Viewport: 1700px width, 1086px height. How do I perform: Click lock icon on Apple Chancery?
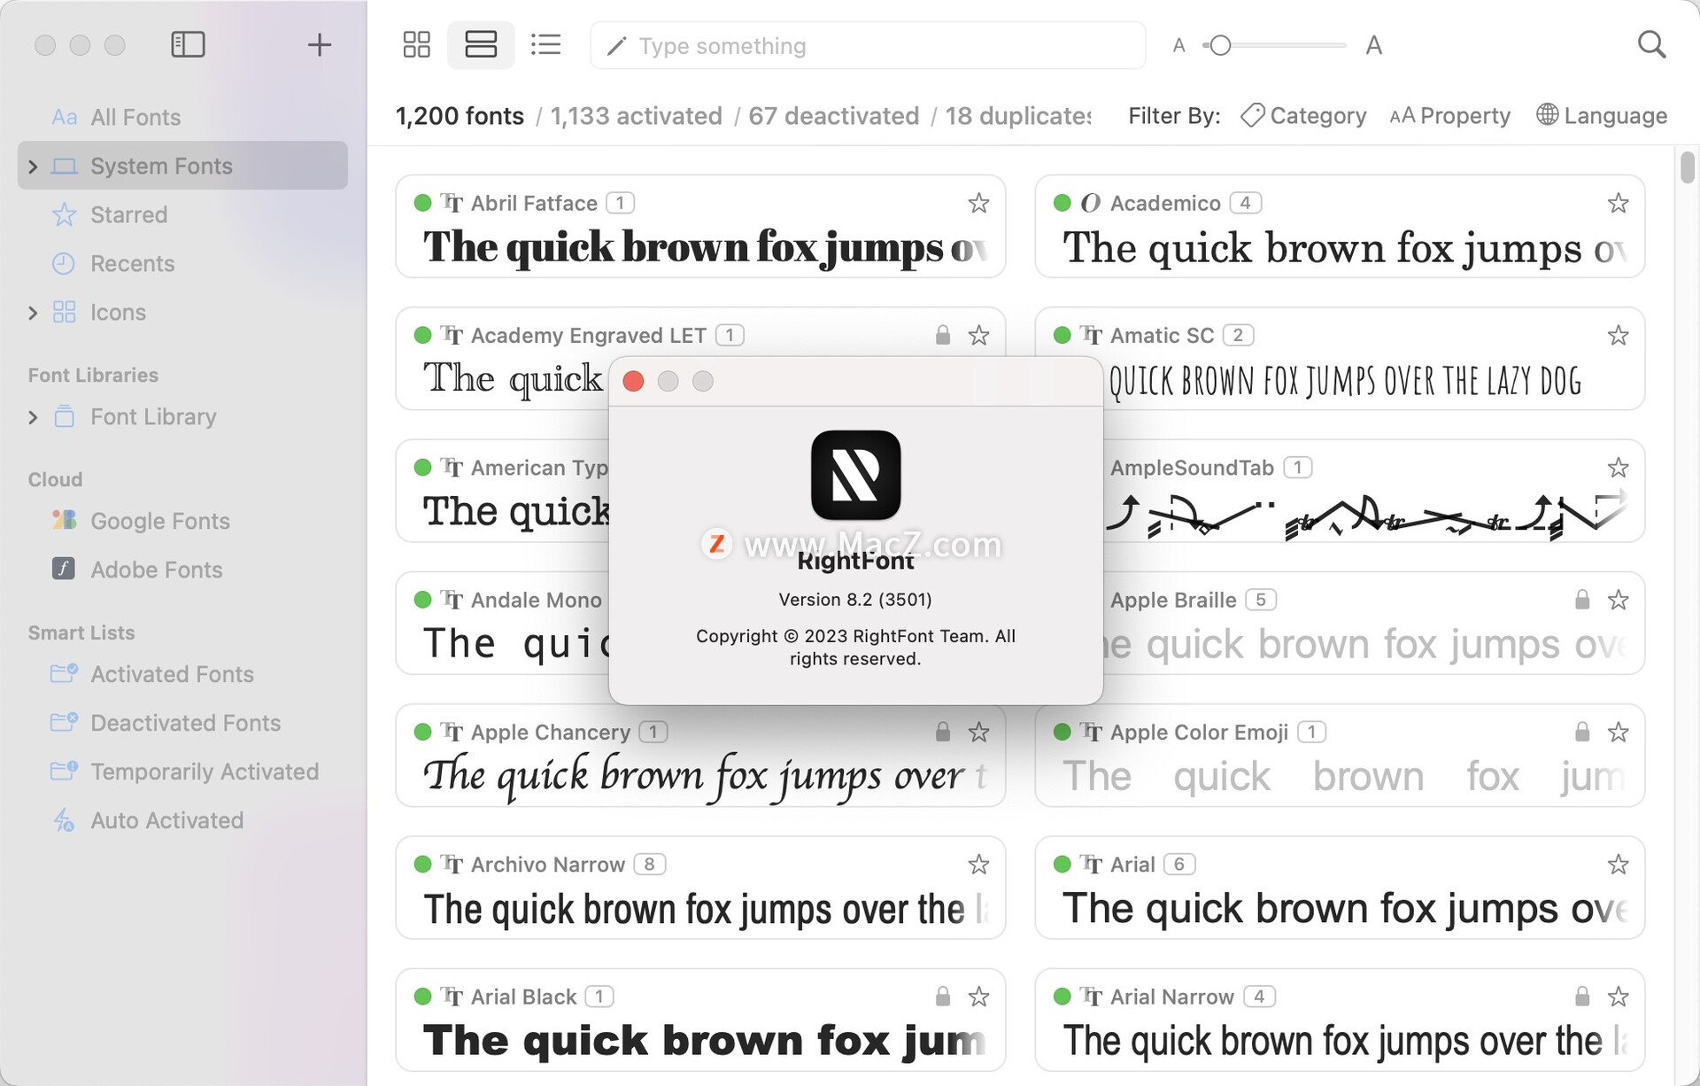point(943,732)
